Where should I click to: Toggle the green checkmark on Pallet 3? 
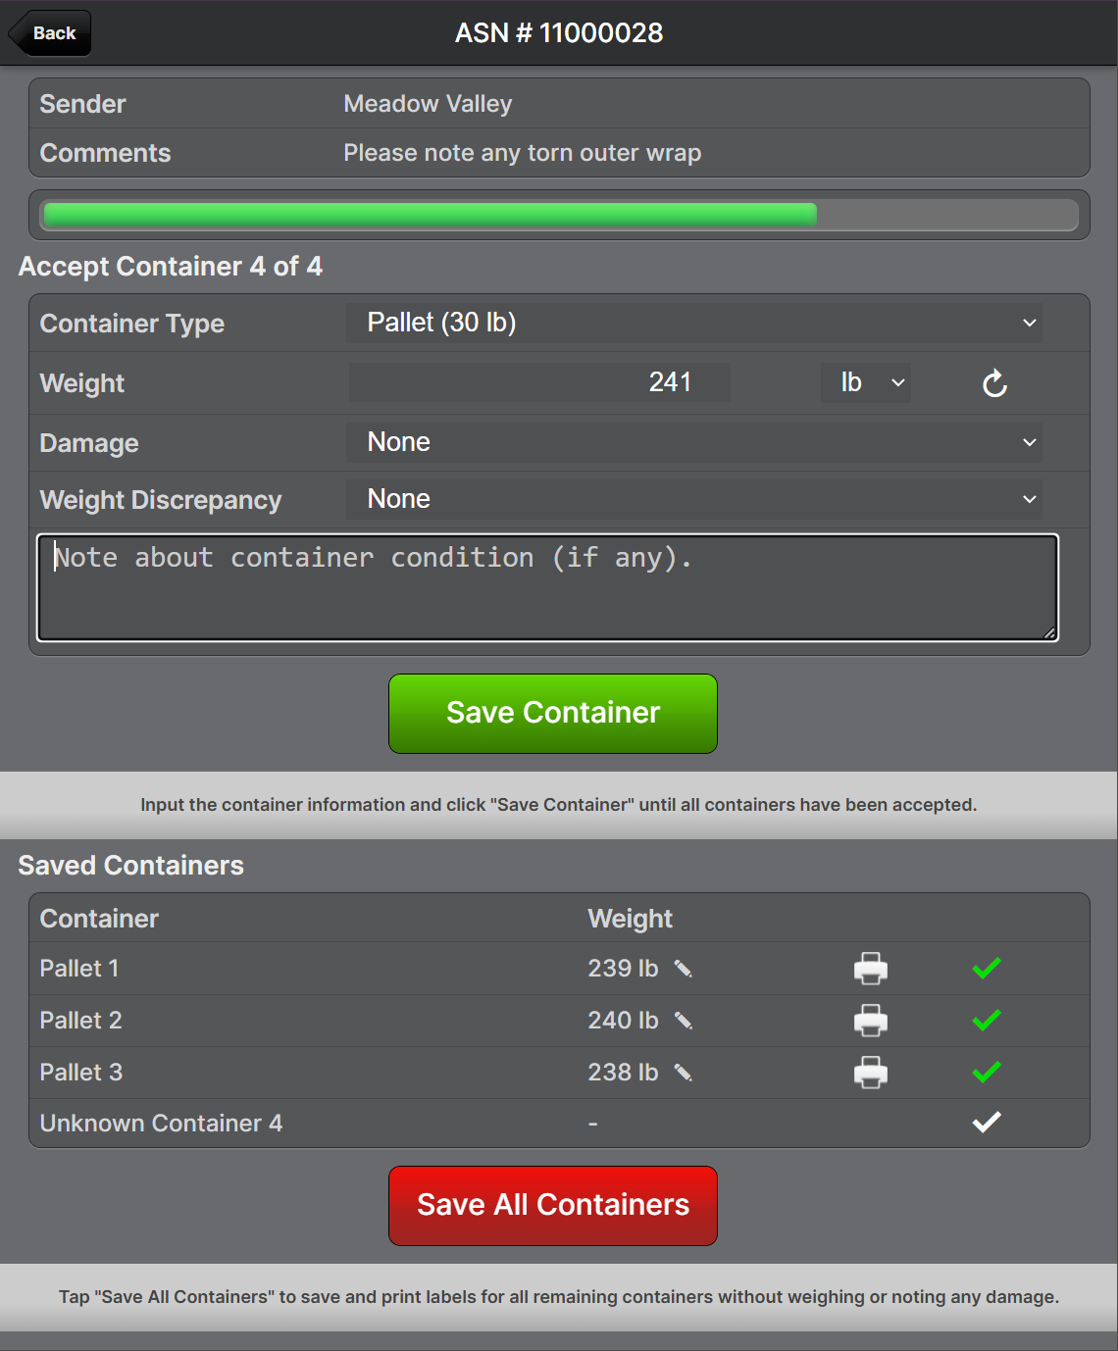click(986, 1073)
